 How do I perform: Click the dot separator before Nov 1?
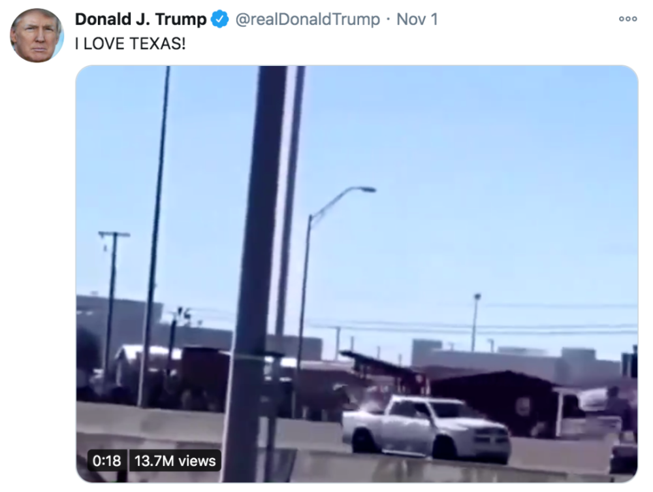click(x=388, y=19)
